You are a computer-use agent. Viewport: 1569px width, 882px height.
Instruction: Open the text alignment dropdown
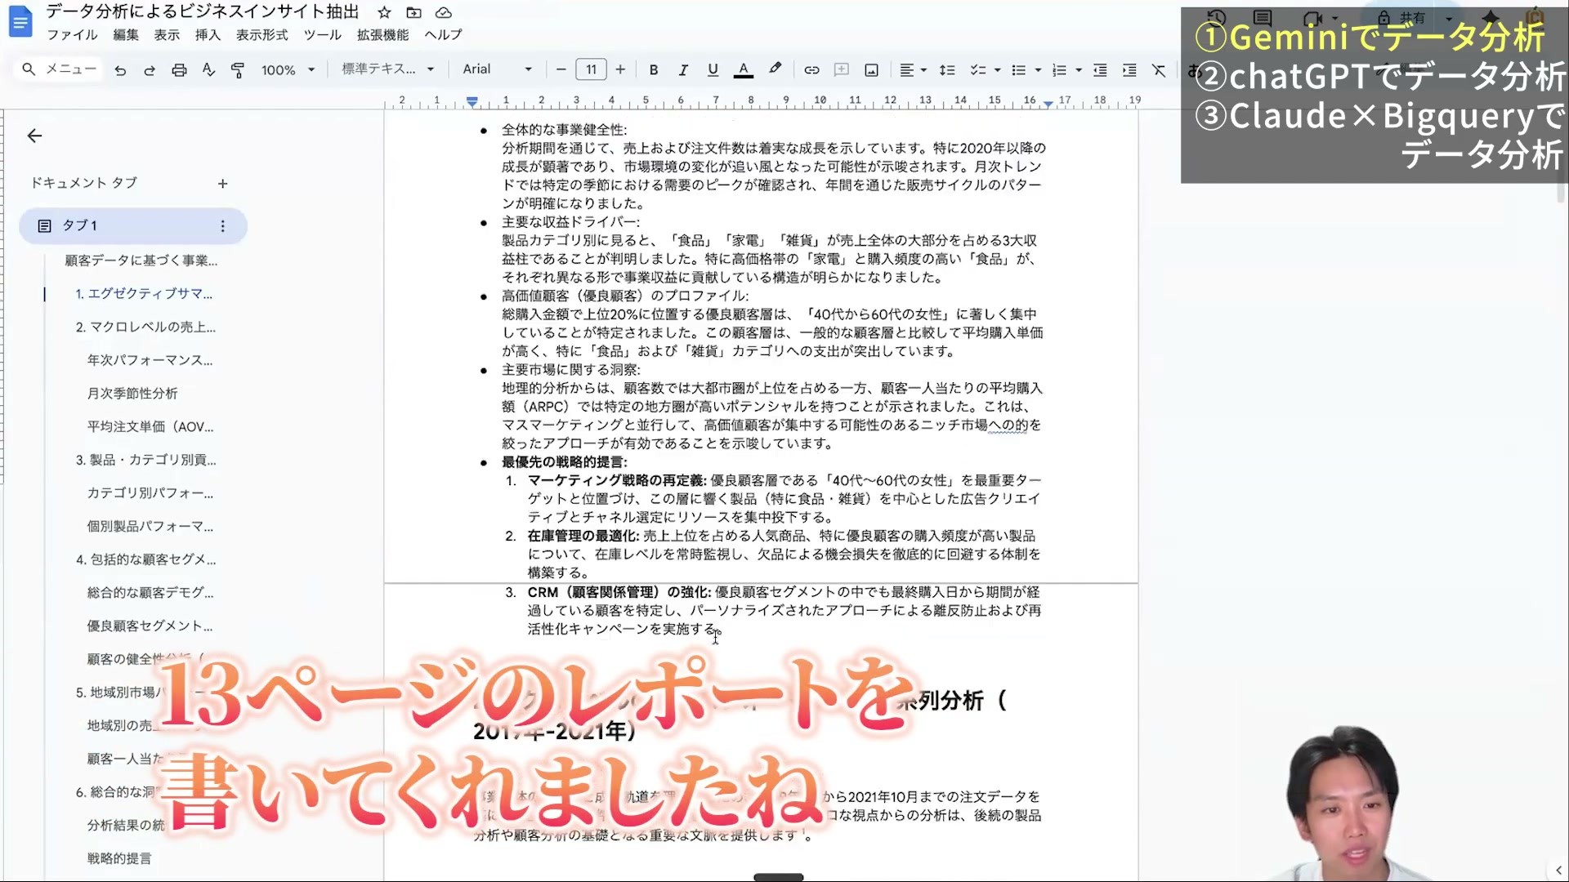913,70
